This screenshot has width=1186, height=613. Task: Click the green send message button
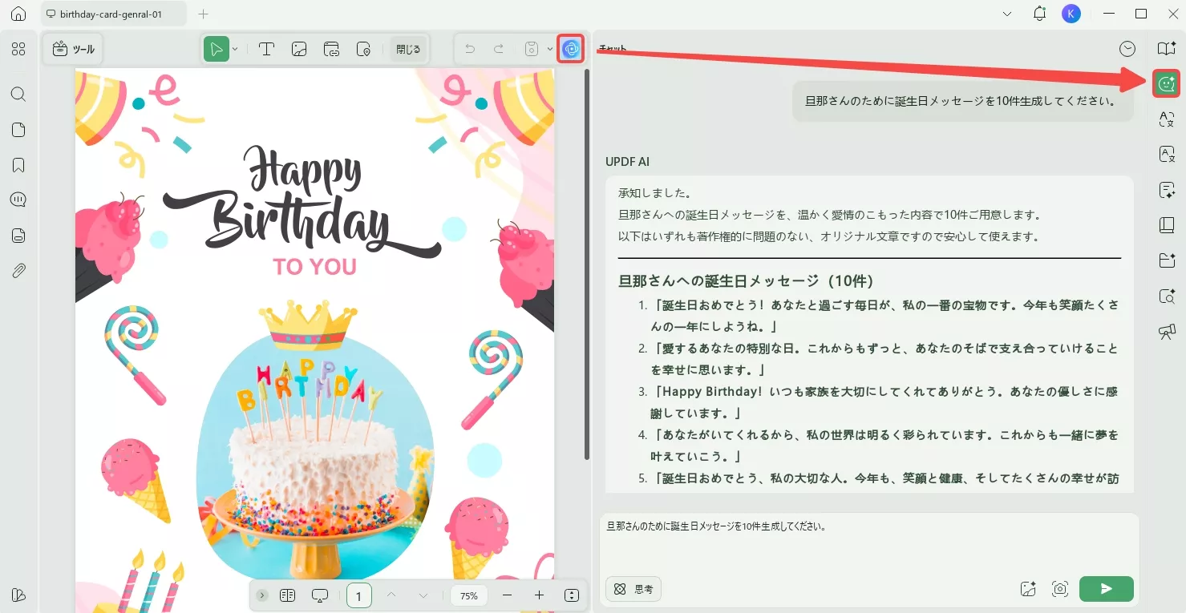(x=1106, y=588)
